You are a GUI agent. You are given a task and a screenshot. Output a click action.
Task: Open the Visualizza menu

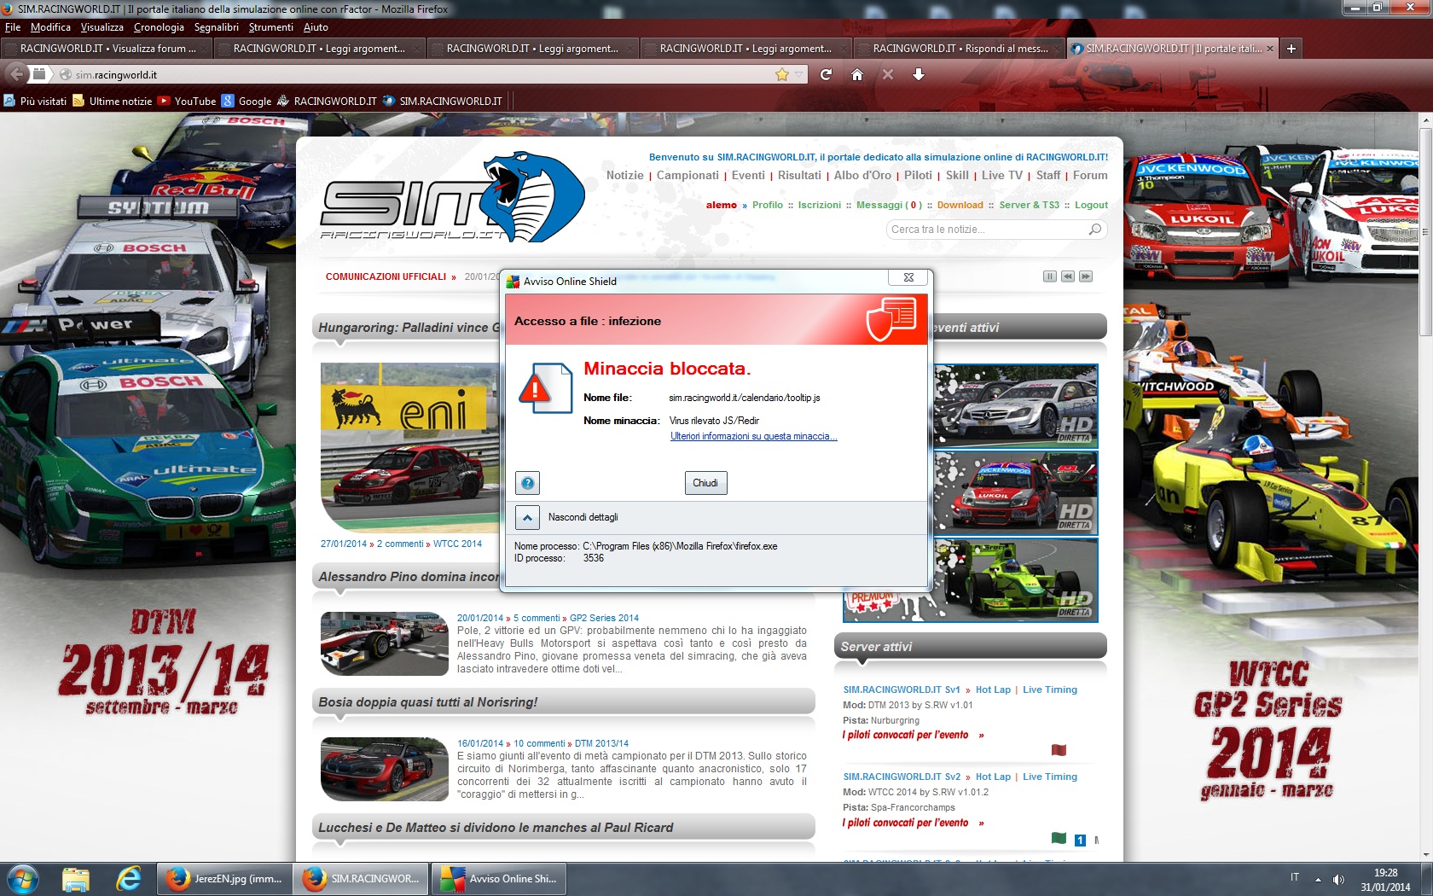click(x=102, y=27)
